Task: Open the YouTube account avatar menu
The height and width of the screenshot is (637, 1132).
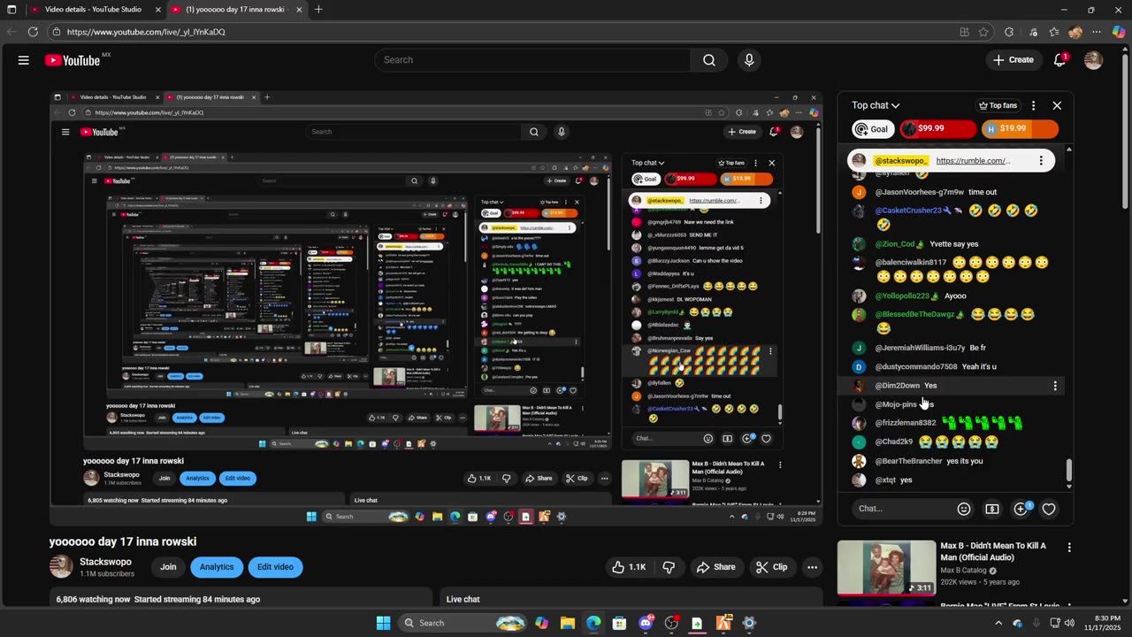Action: coord(1093,60)
